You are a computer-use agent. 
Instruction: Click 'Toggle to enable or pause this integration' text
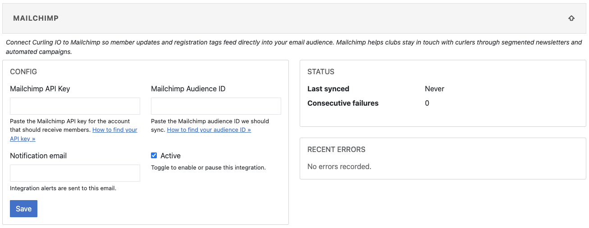pyautogui.click(x=208, y=167)
